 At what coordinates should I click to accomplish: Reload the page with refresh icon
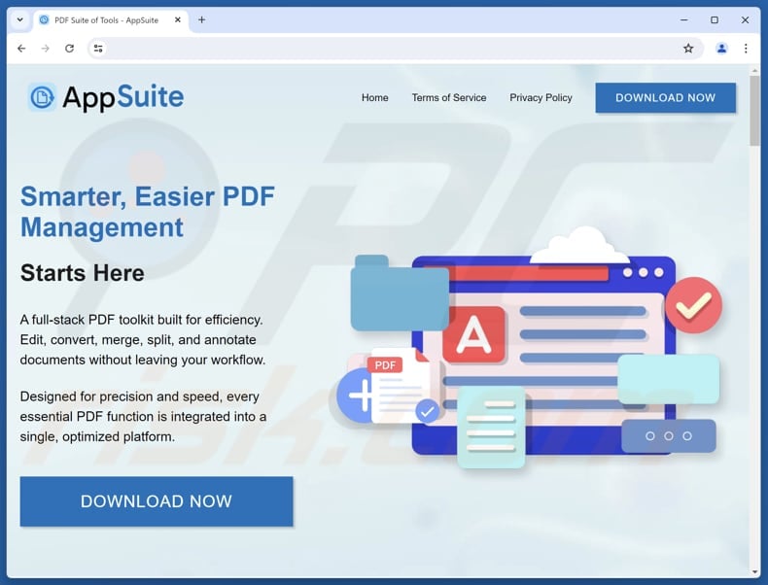coord(70,49)
